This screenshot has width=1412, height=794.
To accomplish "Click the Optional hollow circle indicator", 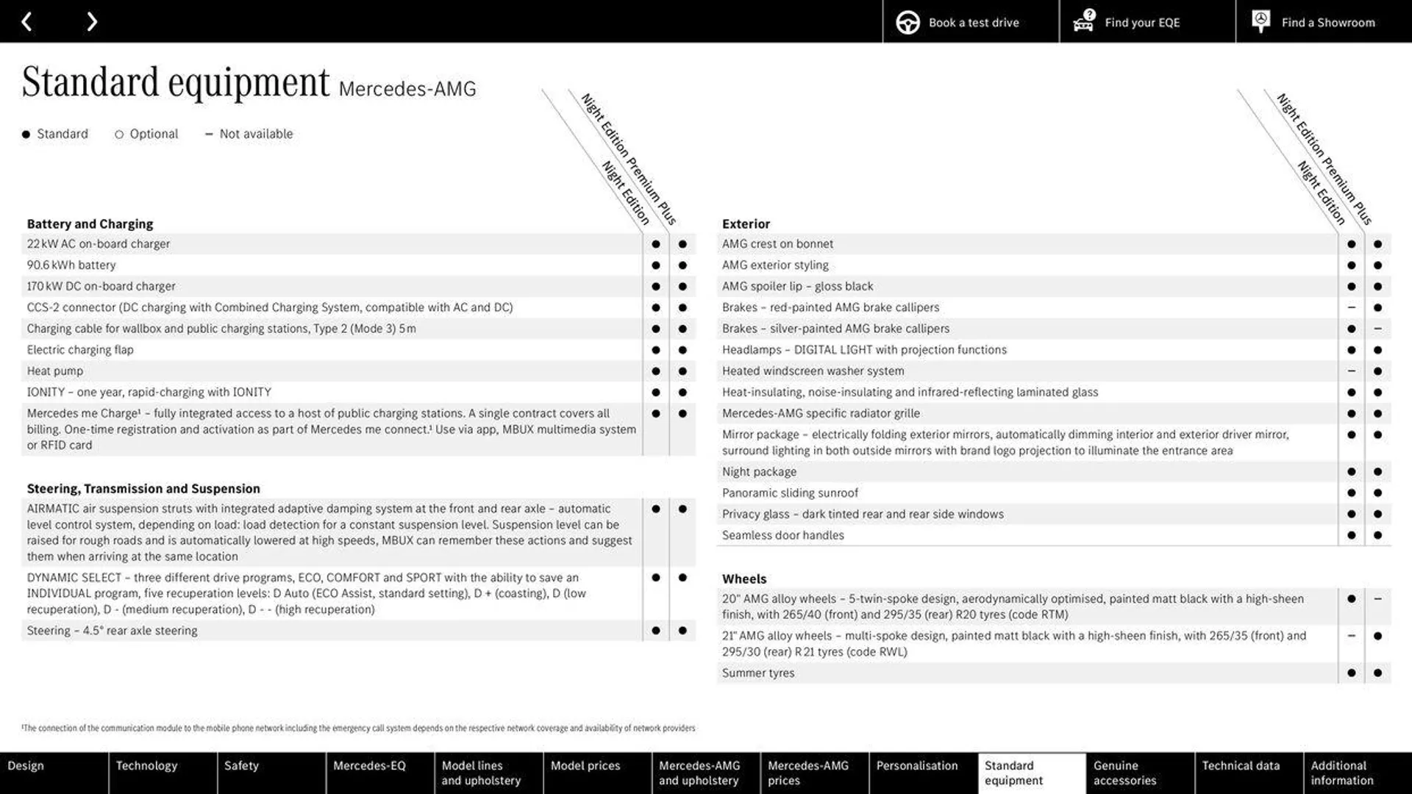I will (x=118, y=135).
